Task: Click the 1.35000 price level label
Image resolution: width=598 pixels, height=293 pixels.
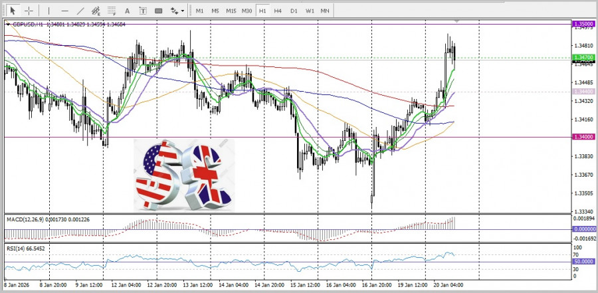Action: (x=584, y=24)
